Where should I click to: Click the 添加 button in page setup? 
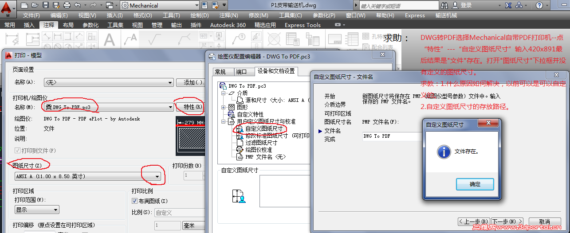pos(191,82)
